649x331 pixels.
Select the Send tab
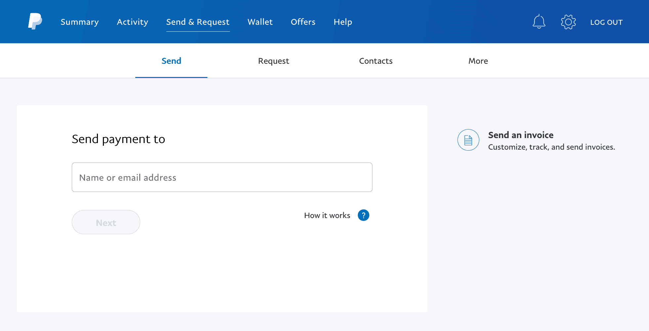click(171, 61)
